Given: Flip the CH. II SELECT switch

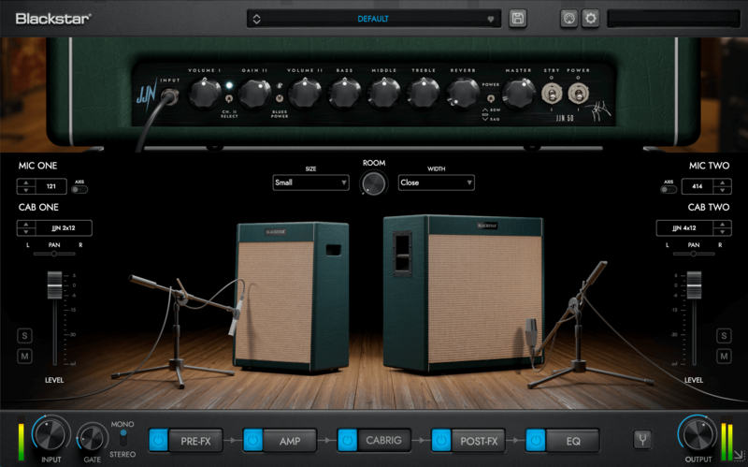Looking at the screenshot, I should tap(229, 99).
